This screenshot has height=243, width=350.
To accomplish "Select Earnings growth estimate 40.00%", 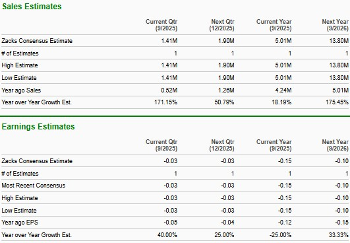I will (167, 235).
